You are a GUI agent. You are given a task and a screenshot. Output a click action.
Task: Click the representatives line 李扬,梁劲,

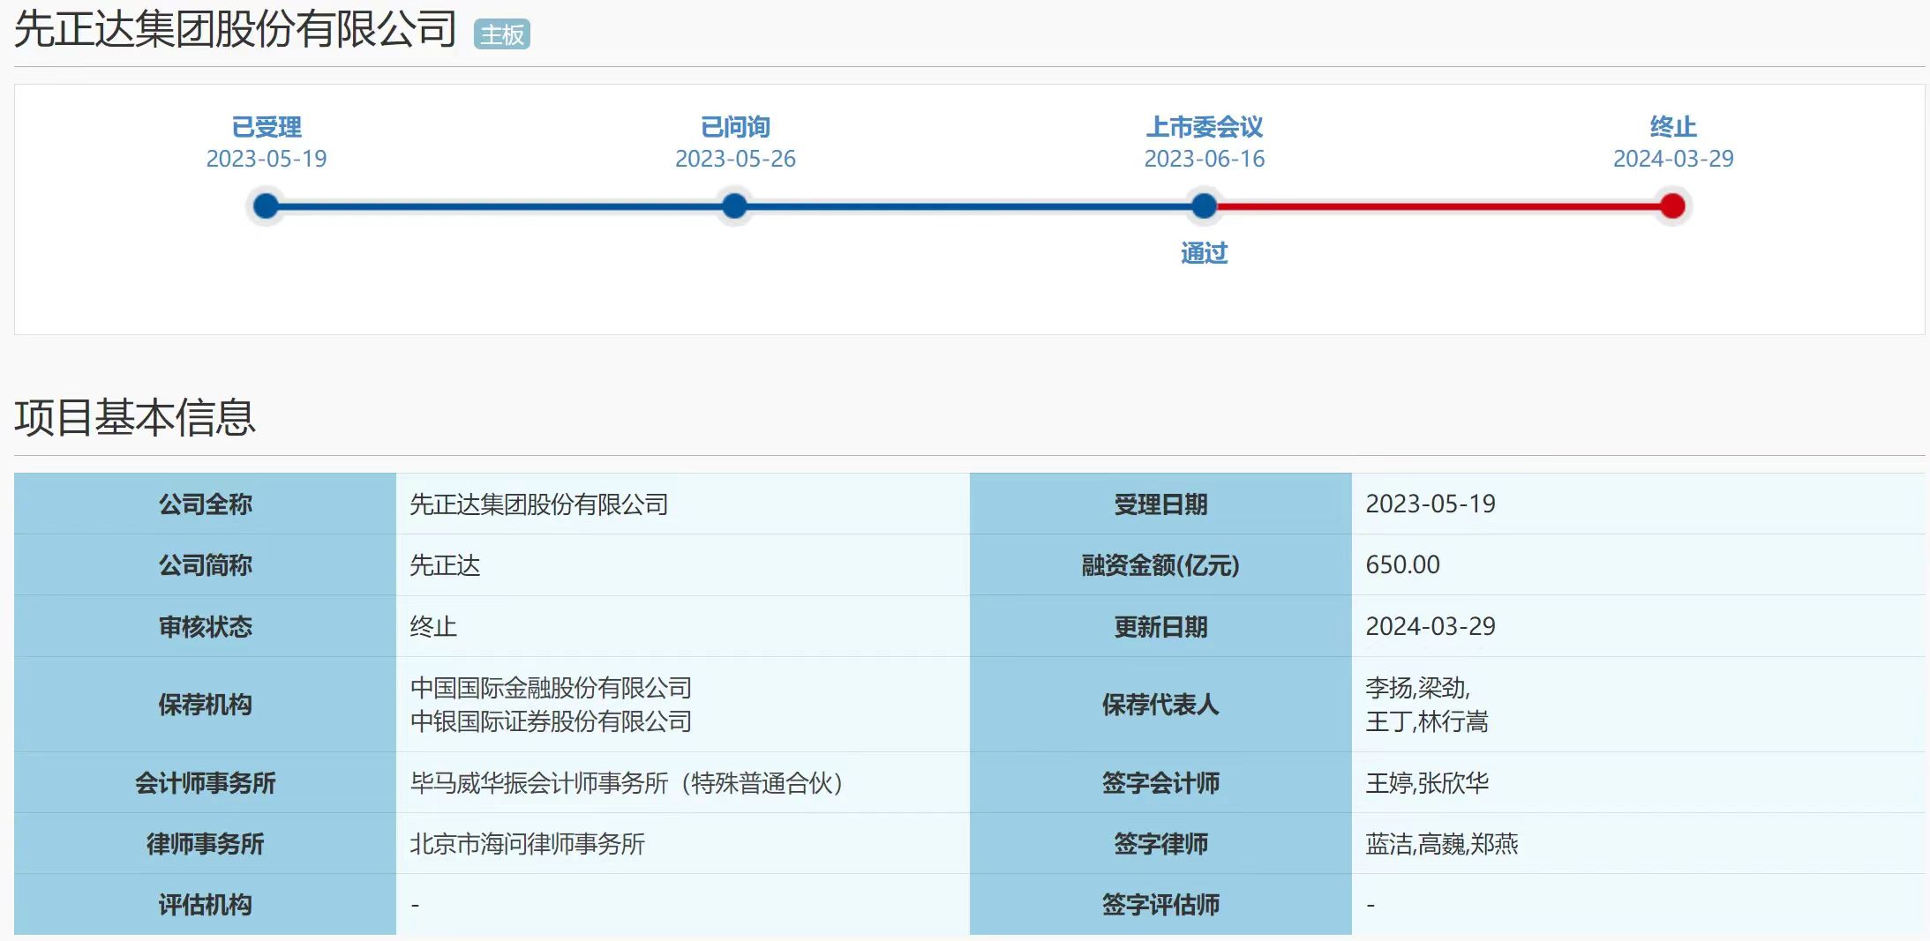1418,688
